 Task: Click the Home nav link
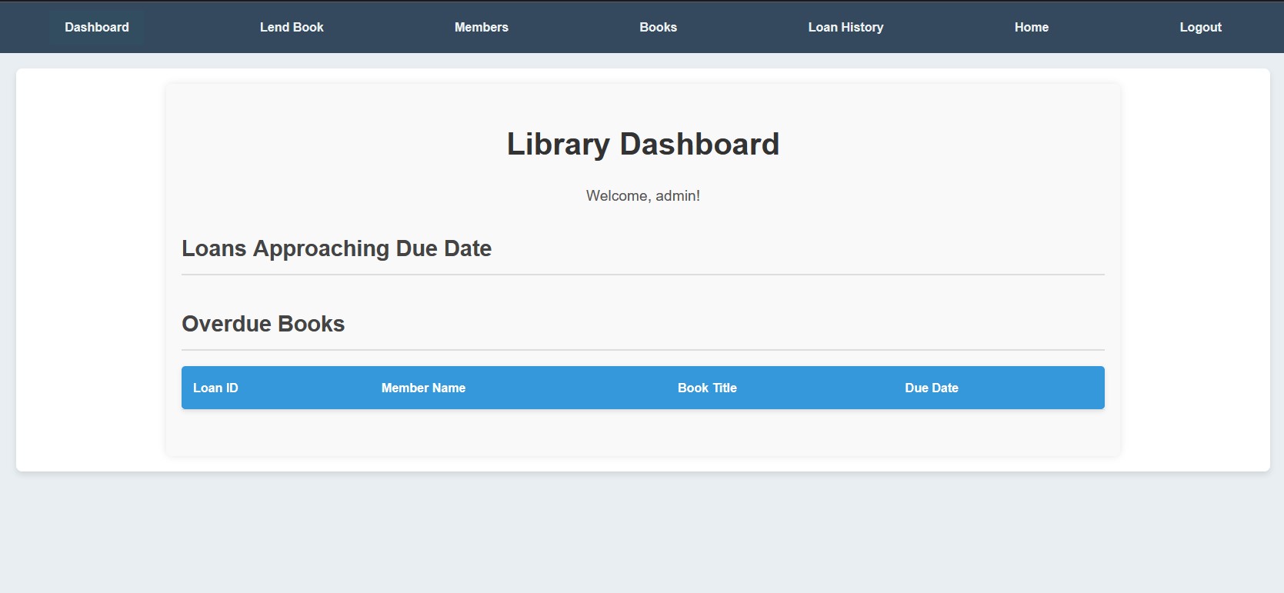[x=1032, y=27]
